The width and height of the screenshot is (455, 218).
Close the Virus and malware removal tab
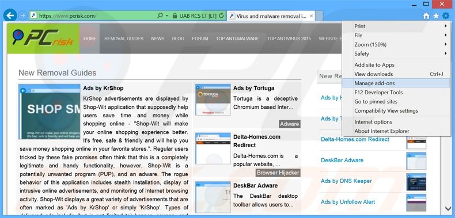(312, 16)
